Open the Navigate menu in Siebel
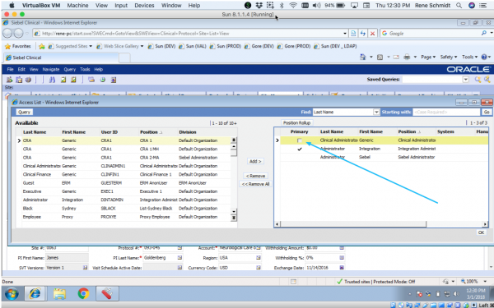Image resolution: width=494 pixels, height=308 pixels. tap(51, 70)
